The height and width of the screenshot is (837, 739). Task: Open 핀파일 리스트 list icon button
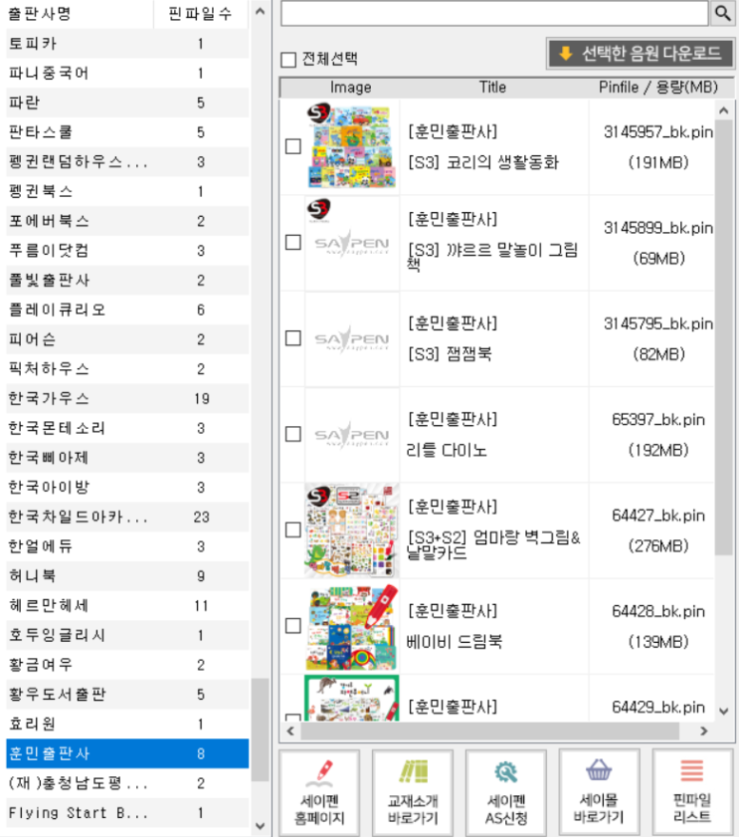pyautogui.click(x=692, y=792)
